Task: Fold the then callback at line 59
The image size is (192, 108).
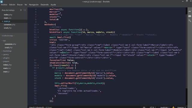Action: coord(38,65)
